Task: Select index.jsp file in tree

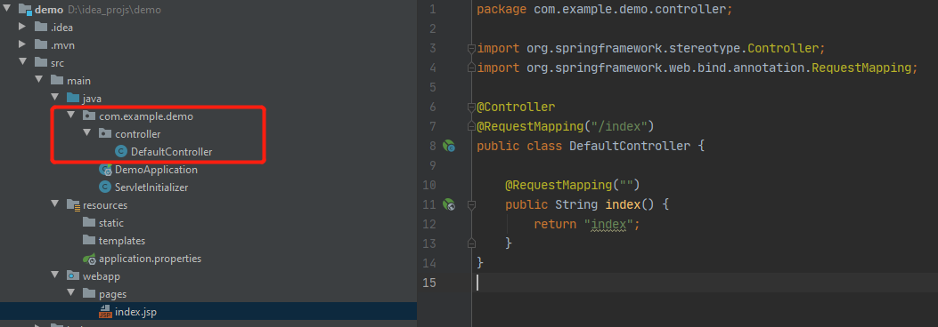Action: click(x=135, y=312)
